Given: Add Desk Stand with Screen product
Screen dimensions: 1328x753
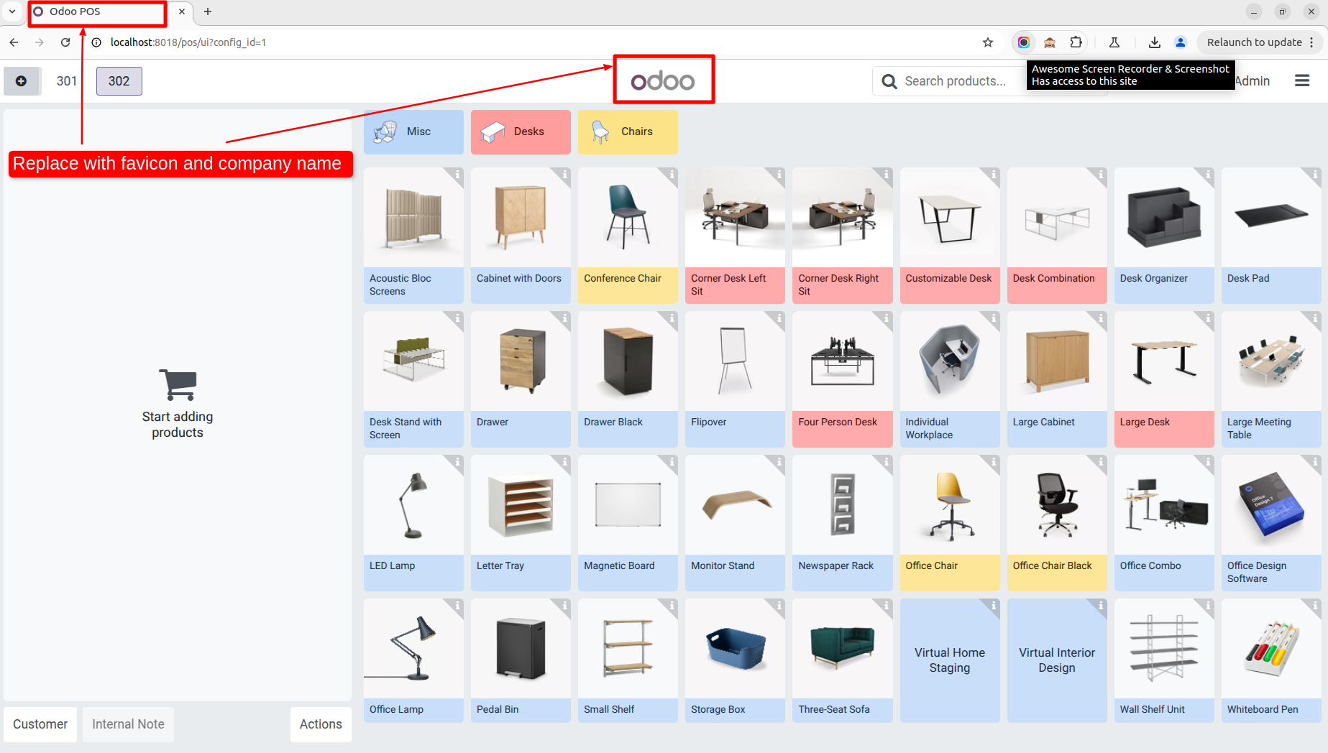Looking at the screenshot, I should [413, 379].
